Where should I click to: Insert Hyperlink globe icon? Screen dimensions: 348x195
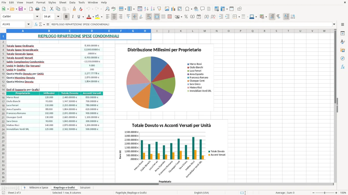point(196,9)
